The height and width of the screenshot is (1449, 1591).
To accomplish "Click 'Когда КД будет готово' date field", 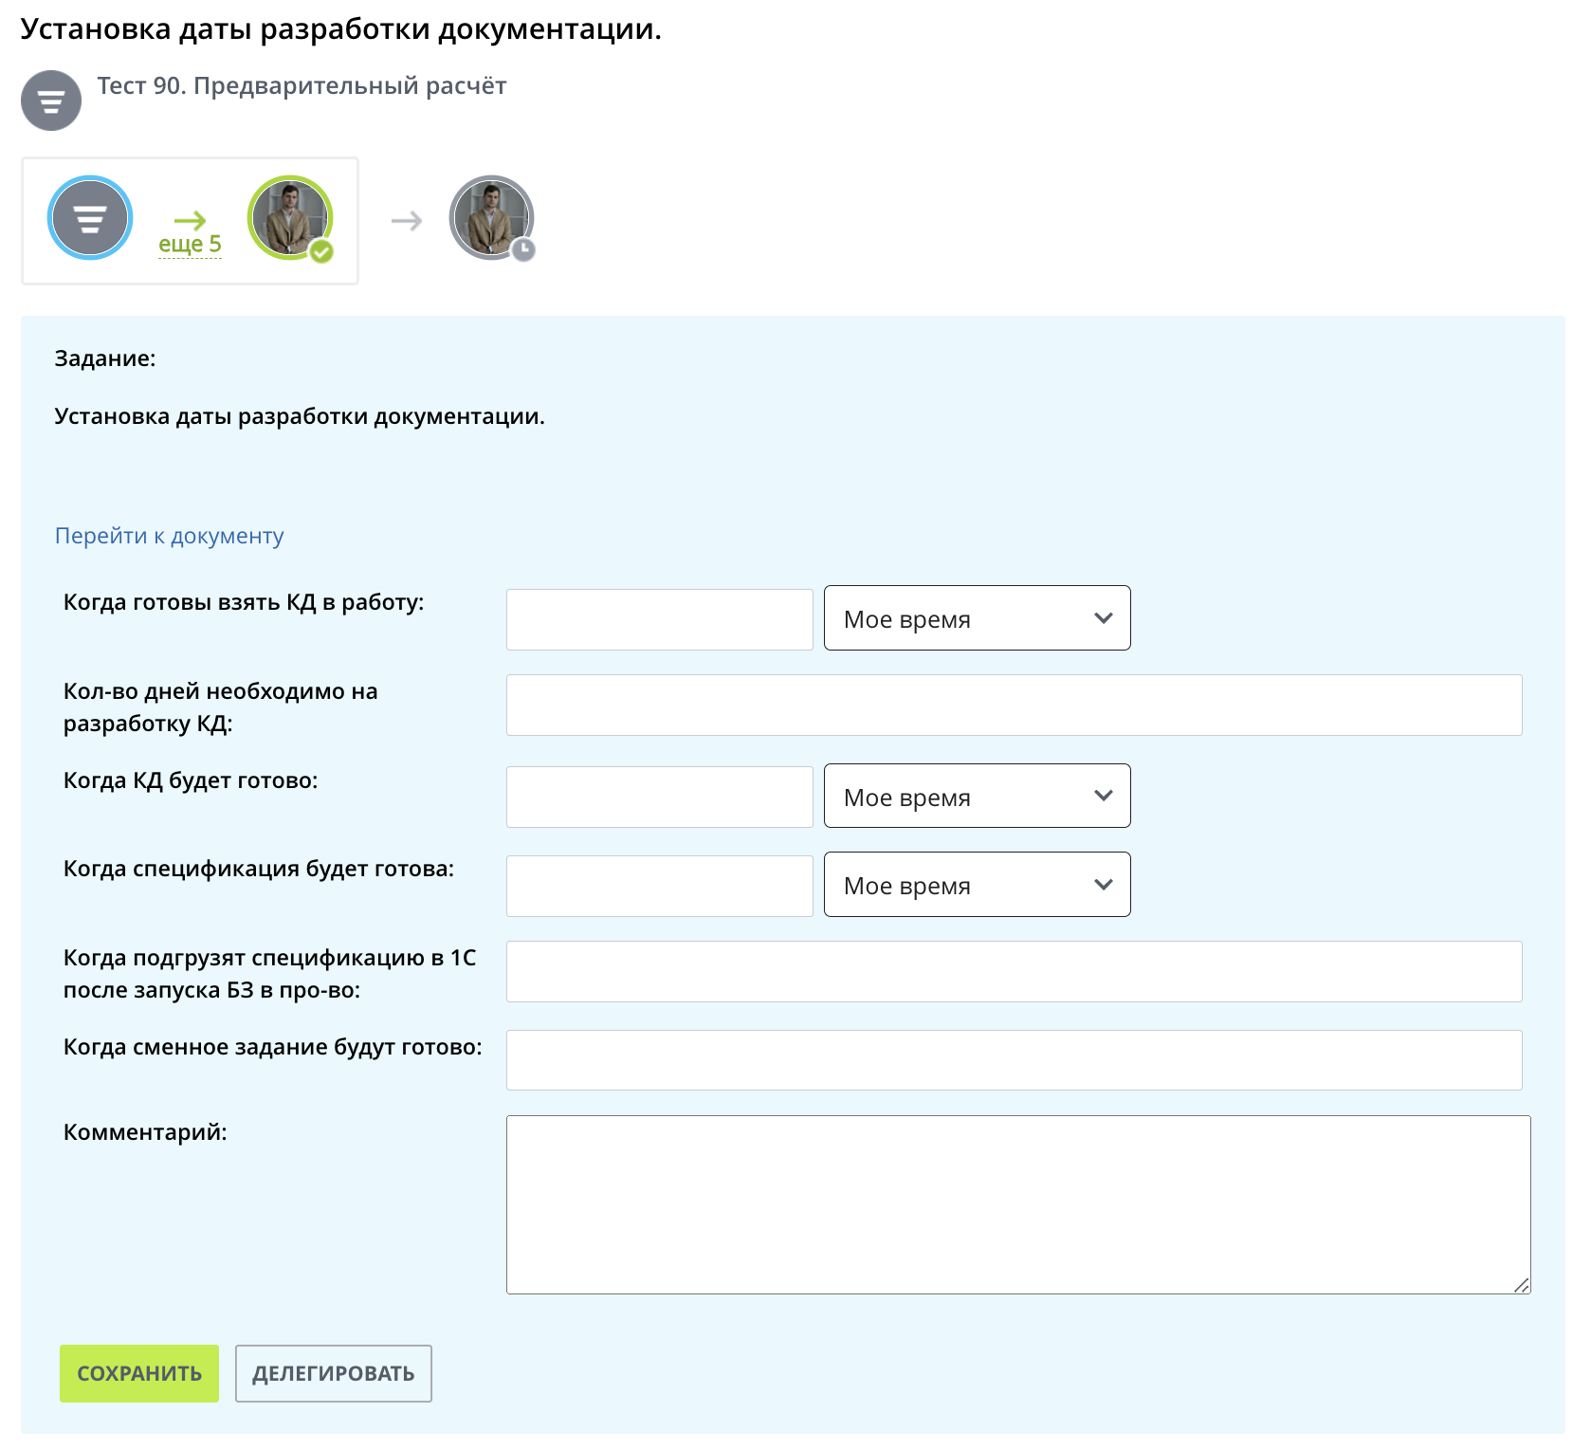I will point(659,797).
